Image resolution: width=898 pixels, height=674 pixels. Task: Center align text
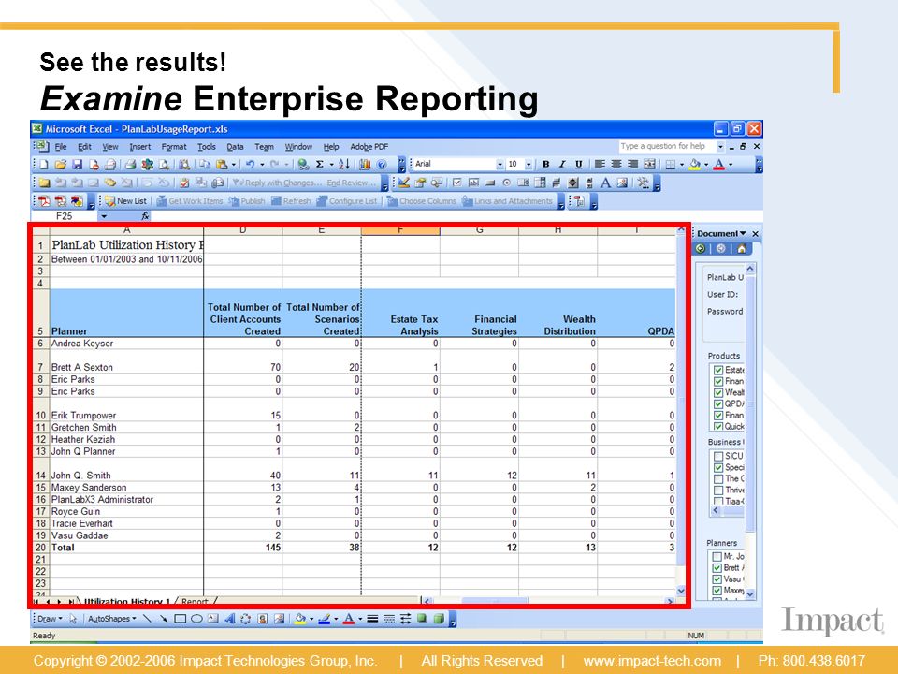tap(616, 165)
